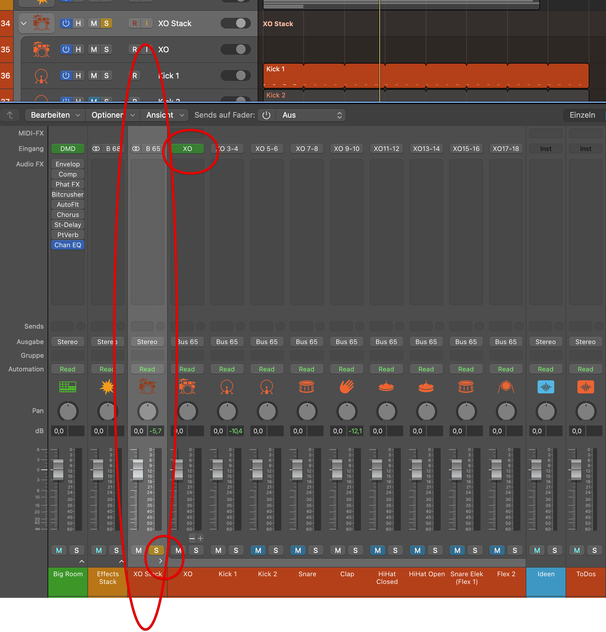Solo the HiHat Closed mixer channel
This screenshot has height=632, width=606.
pyautogui.click(x=395, y=550)
